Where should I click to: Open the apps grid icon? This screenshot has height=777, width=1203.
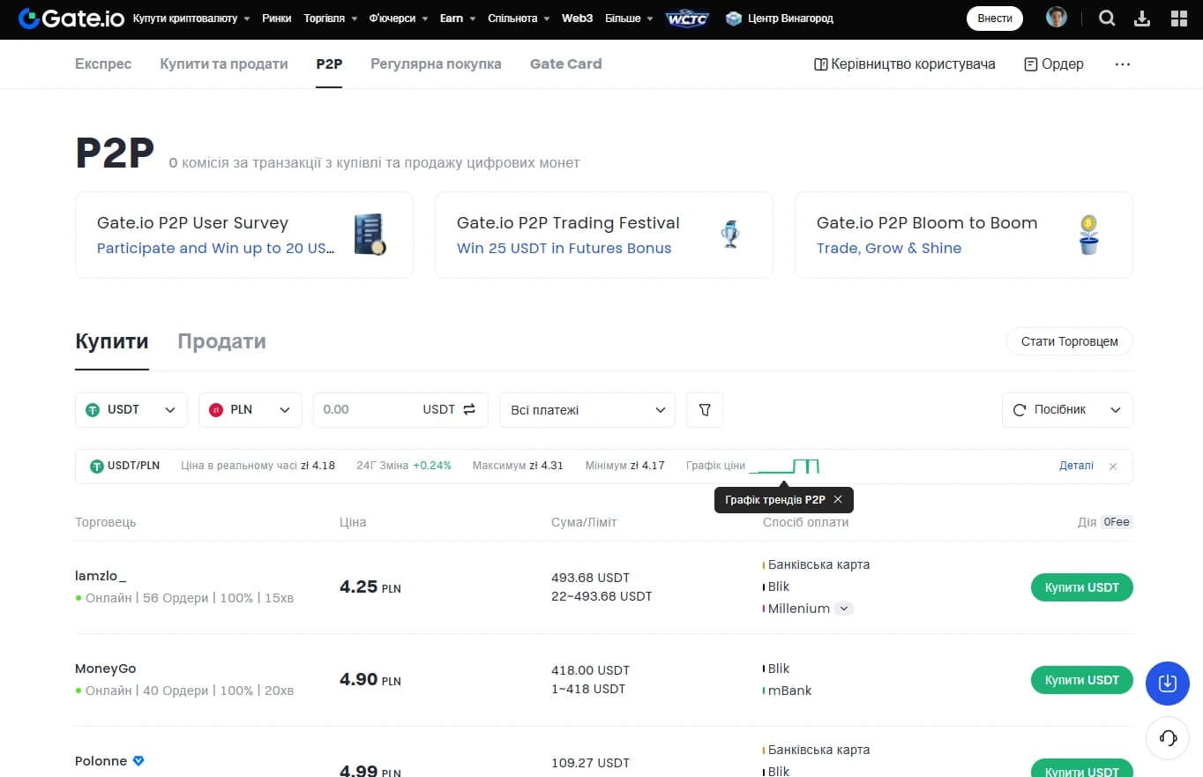(x=1178, y=18)
